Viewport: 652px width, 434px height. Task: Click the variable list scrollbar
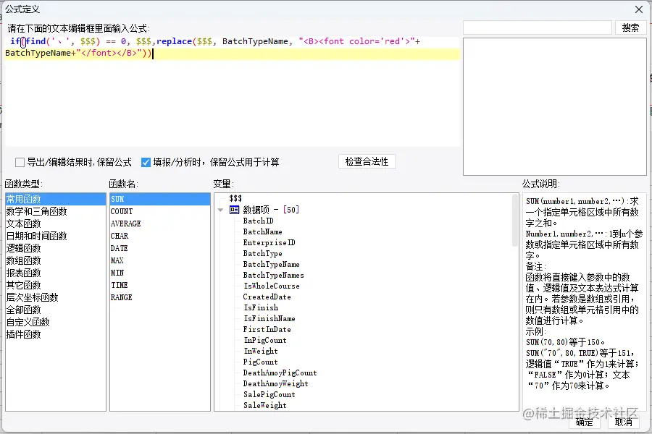pyautogui.click(x=515, y=221)
